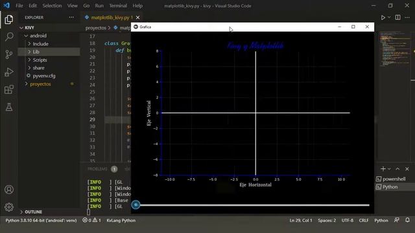Open Explorer more actions ellipsis
This screenshot has width=415, height=233.
pos(71,17)
